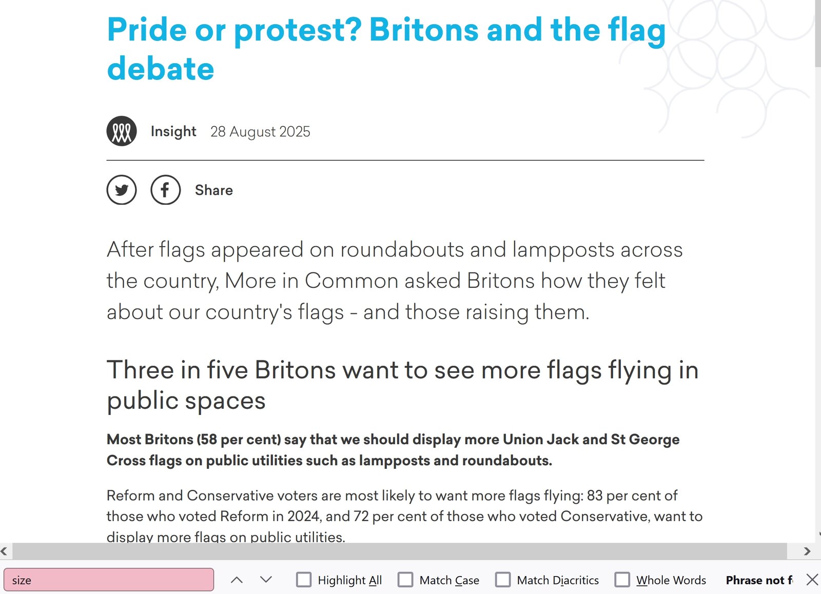Toggle the Match Case checkbox
The height and width of the screenshot is (594, 821).
click(405, 580)
